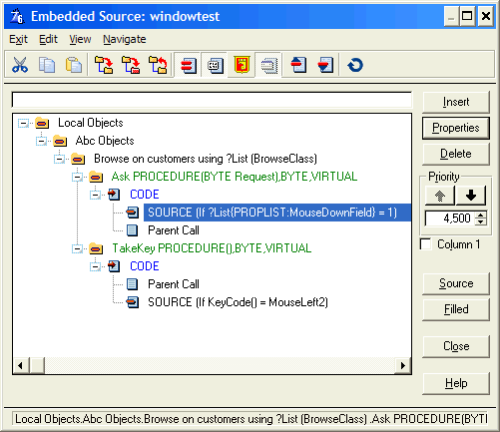Click the horizontal scrollbar right arrow
The width and height of the screenshot is (500, 432).
tap(403, 365)
